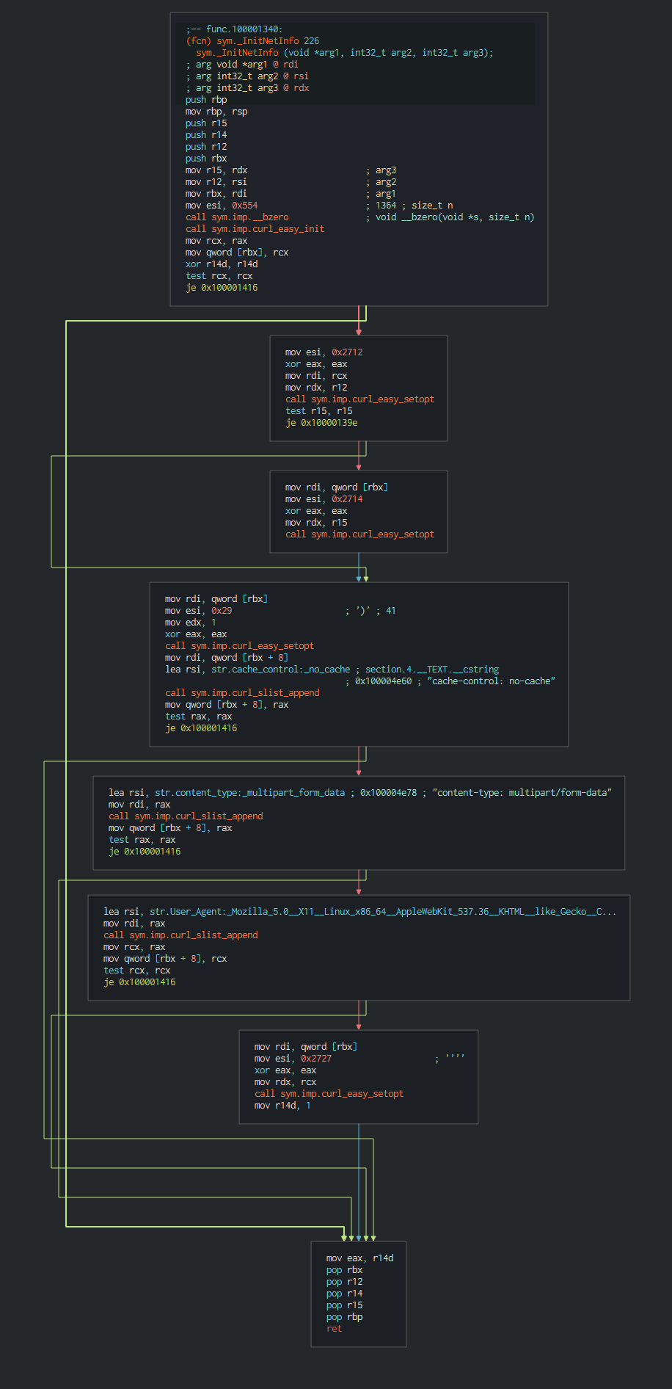Click the sym._InitNetInfo function signature line

(x=345, y=53)
